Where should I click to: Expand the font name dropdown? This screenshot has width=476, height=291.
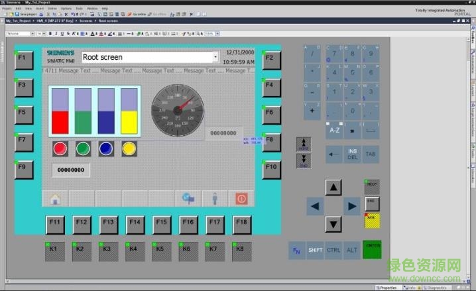pyautogui.click(x=32, y=33)
